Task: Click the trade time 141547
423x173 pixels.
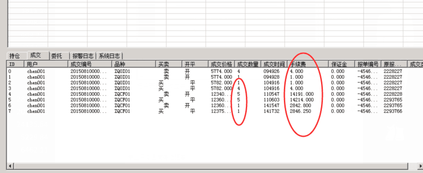Action: pos(271,105)
